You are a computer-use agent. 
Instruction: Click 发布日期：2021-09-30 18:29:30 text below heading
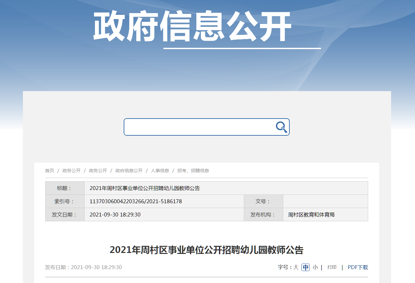pos(83,267)
